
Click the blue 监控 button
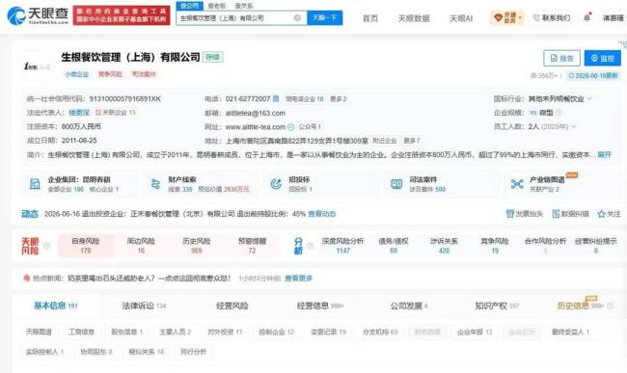603,58
